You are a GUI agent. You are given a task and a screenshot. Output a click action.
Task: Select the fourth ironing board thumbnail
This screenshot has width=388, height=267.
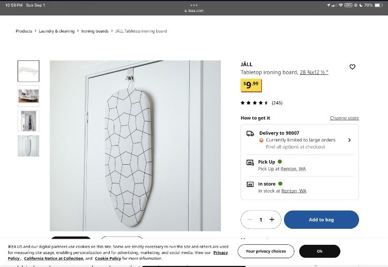pos(28,146)
